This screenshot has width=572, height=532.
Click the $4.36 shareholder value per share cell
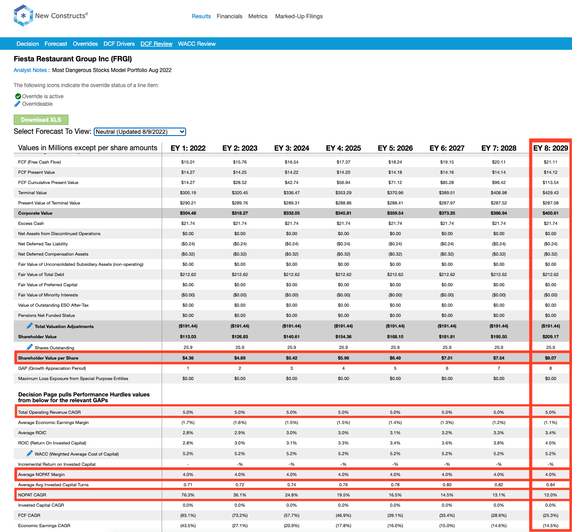[188, 358]
